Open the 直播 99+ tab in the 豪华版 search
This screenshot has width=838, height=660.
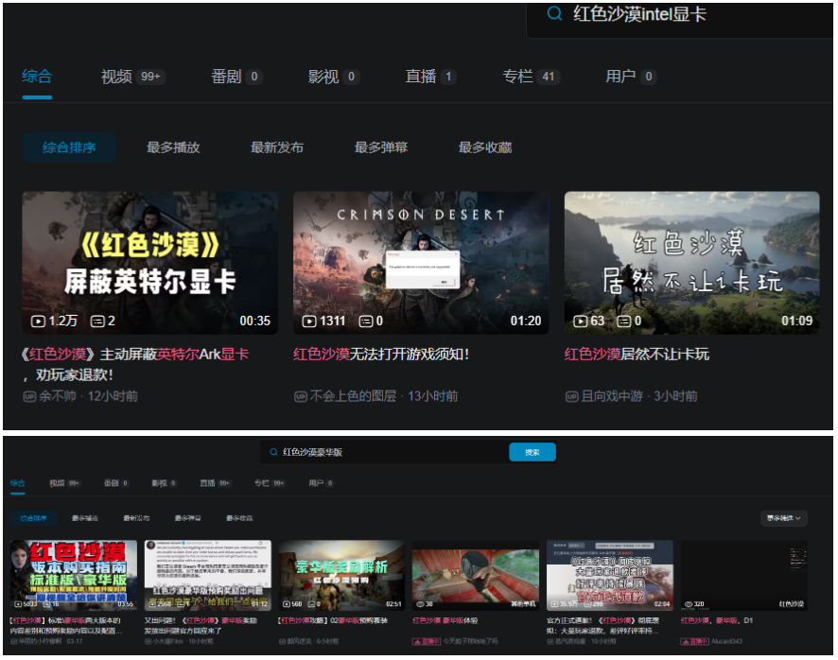[215, 483]
